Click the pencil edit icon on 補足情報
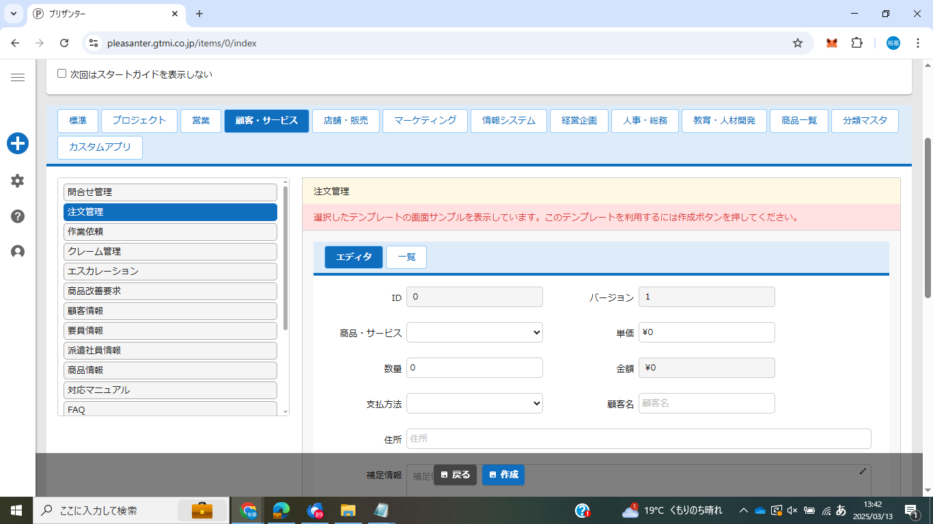The height and width of the screenshot is (524, 933). point(863,471)
